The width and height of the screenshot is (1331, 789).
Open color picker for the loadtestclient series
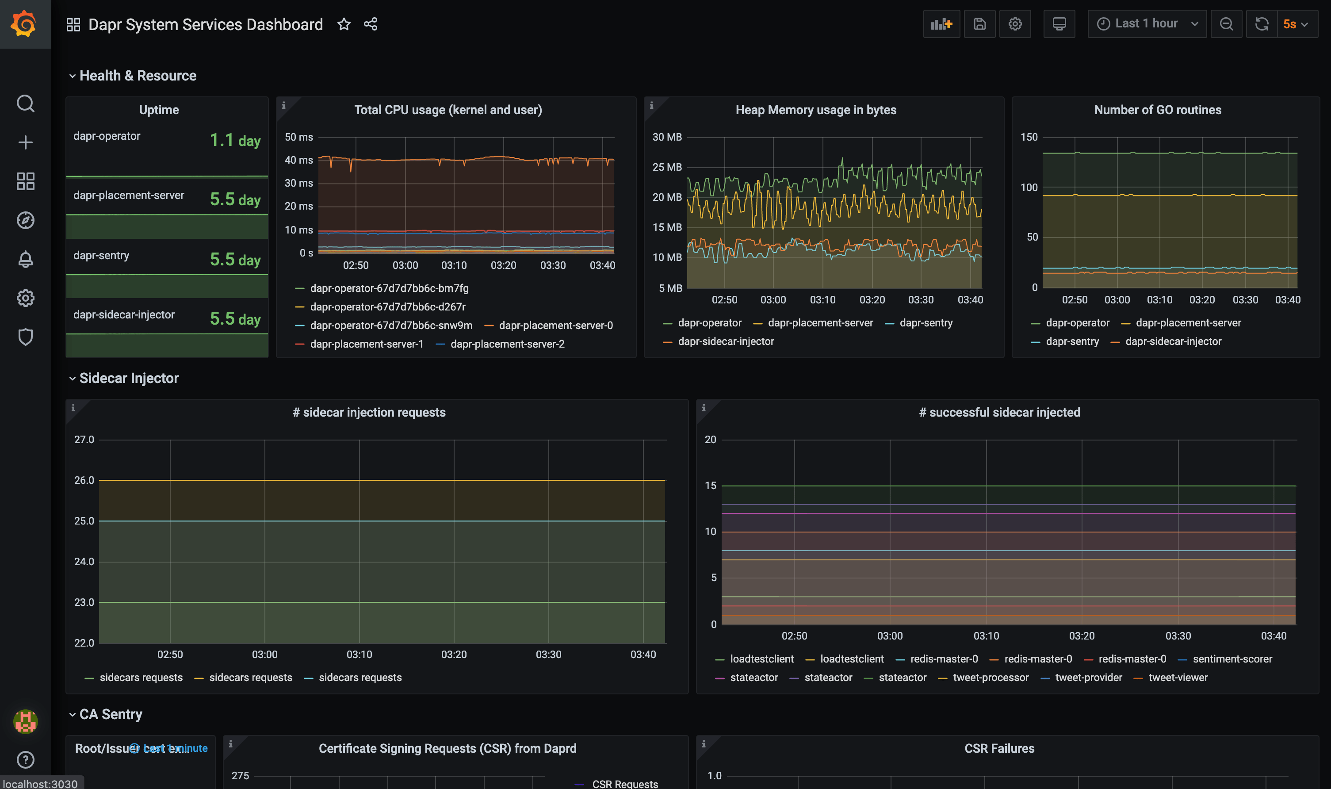721,659
